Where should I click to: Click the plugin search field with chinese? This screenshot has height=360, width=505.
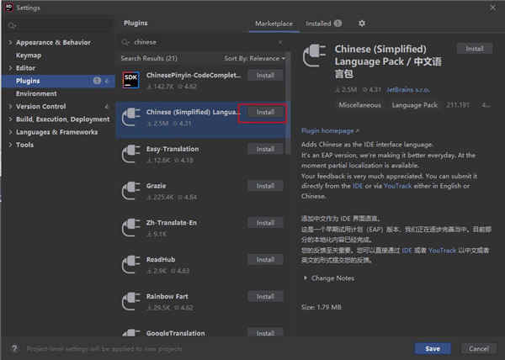click(202, 42)
